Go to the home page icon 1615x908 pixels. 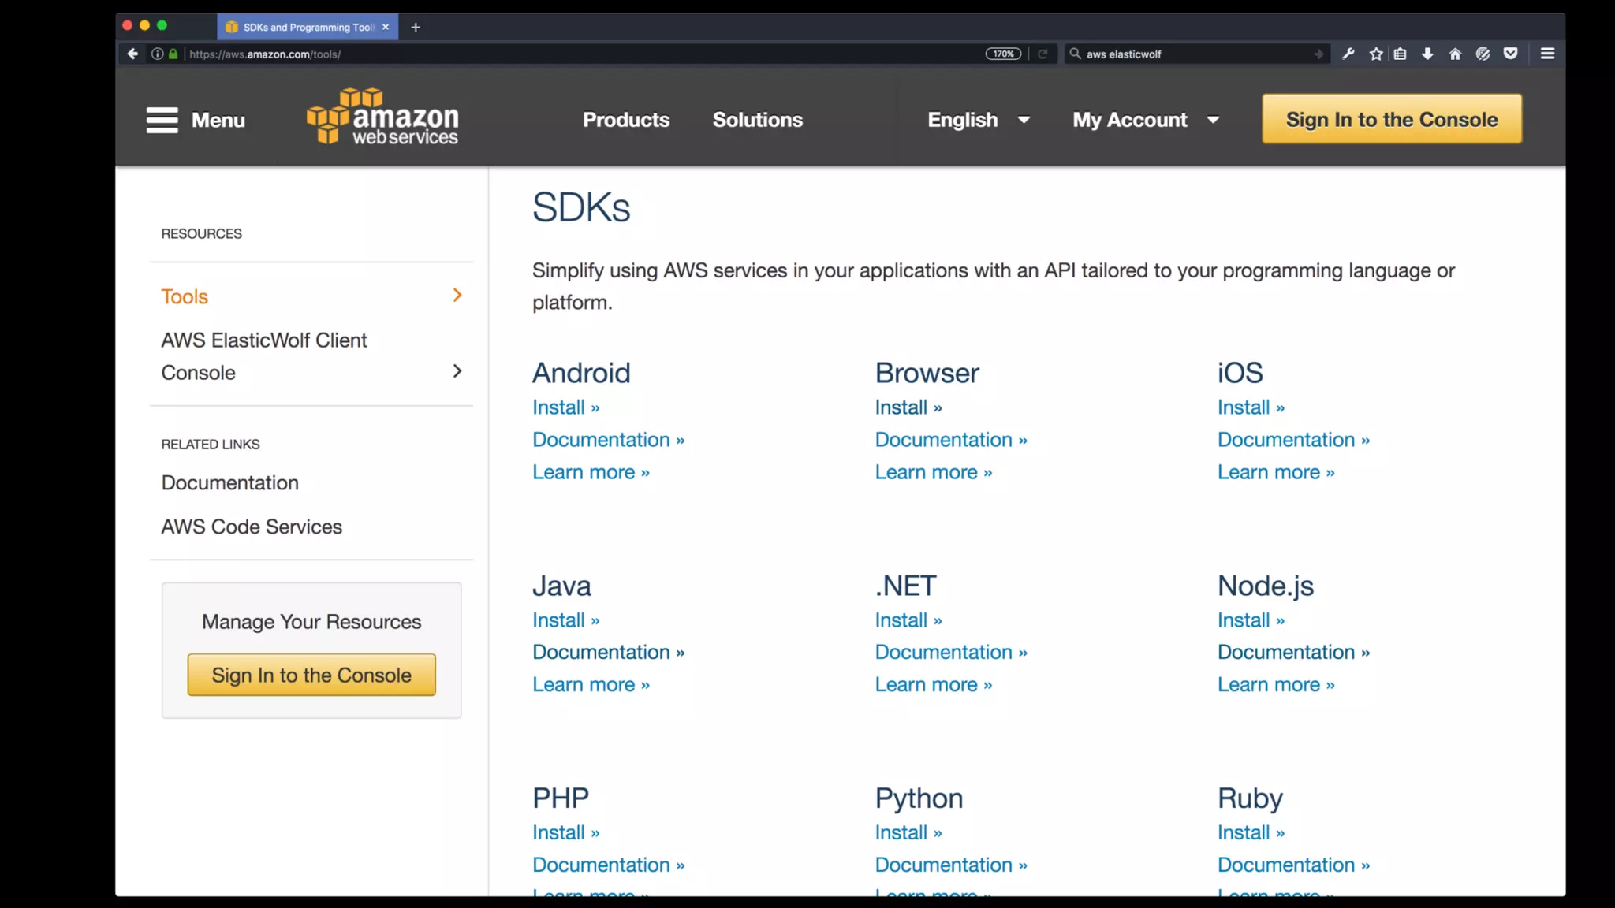coord(1455,54)
